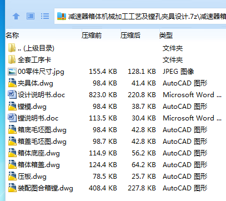Screen dimensions: 226x201
Task: Select file name 设计说明书.doc
Action: (42, 95)
